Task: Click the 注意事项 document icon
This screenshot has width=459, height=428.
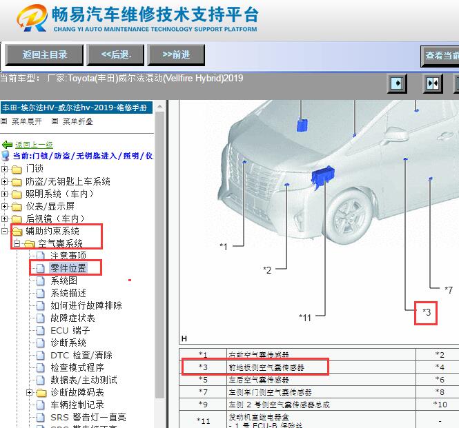Action: (41, 256)
